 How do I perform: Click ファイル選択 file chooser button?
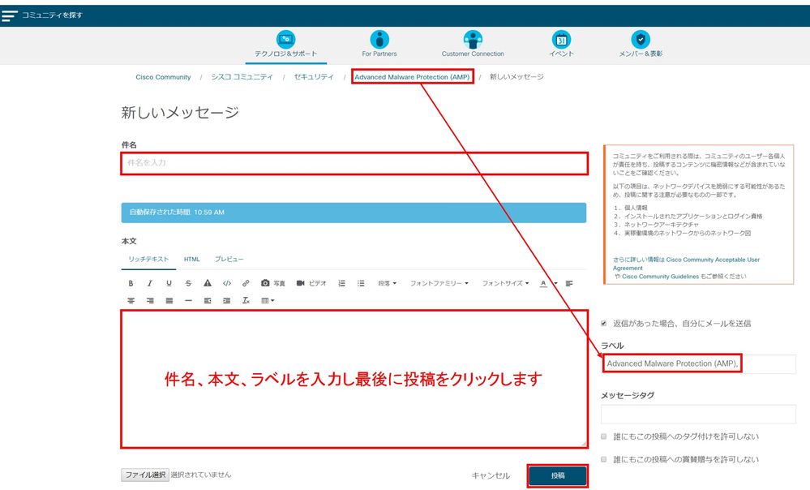[145, 475]
